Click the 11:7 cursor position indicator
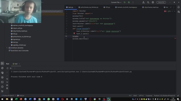The width and height of the screenshot is (181, 101). 130,96
